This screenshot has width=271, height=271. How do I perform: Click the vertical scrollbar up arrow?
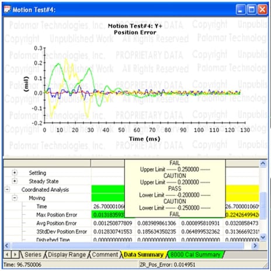pyautogui.click(x=263, y=164)
